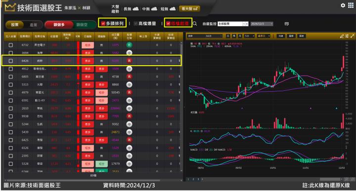Go to chart page 2

click(x=193, y=179)
